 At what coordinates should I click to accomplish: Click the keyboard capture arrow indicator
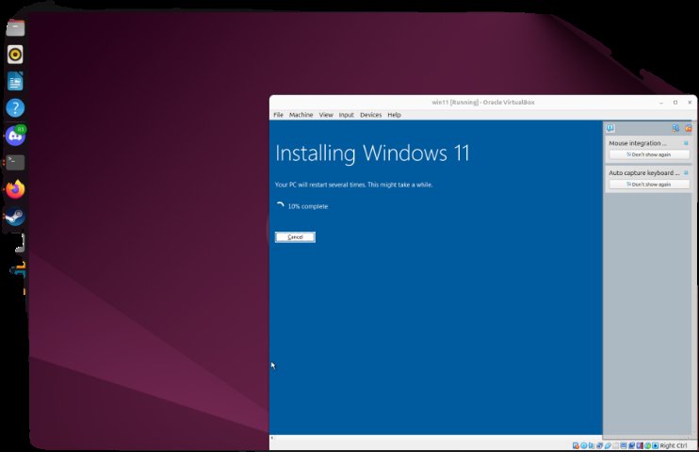coord(656,445)
